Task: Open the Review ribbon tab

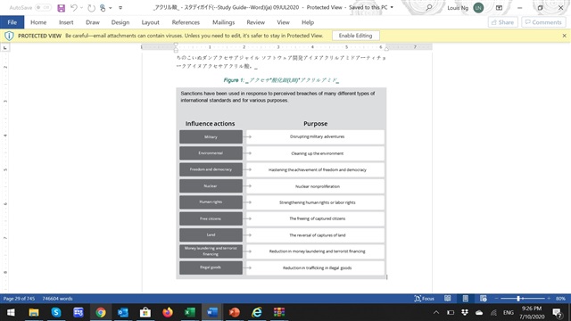Action: 256,22
